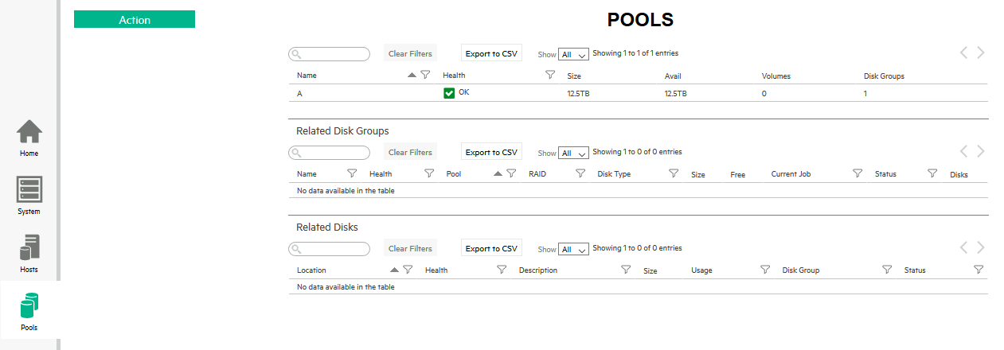Filter Related Disks by Description column
This screenshot has width=1004, height=350.
(626, 270)
